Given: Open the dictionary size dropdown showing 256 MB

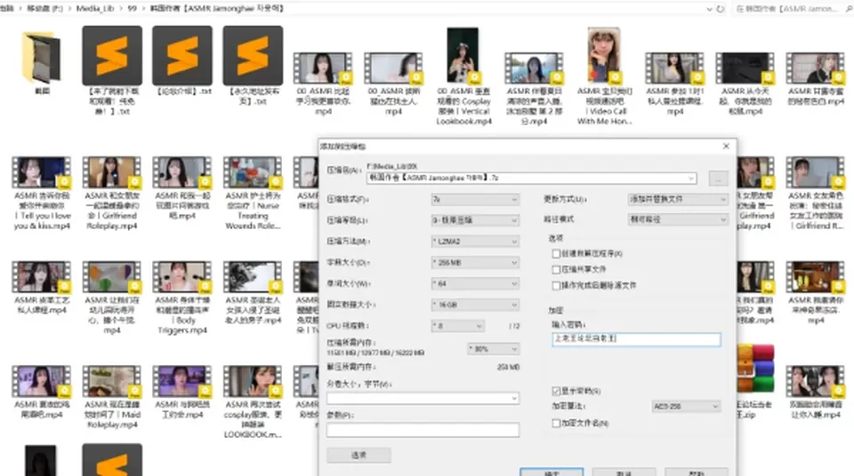Looking at the screenshot, I should [x=475, y=263].
